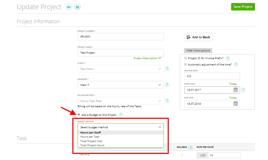Expand the Project Description section
The image size is (268, 160).
147,58
